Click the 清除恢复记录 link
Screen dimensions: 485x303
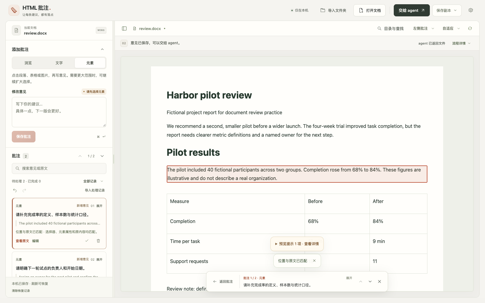pyautogui.click(x=21, y=291)
